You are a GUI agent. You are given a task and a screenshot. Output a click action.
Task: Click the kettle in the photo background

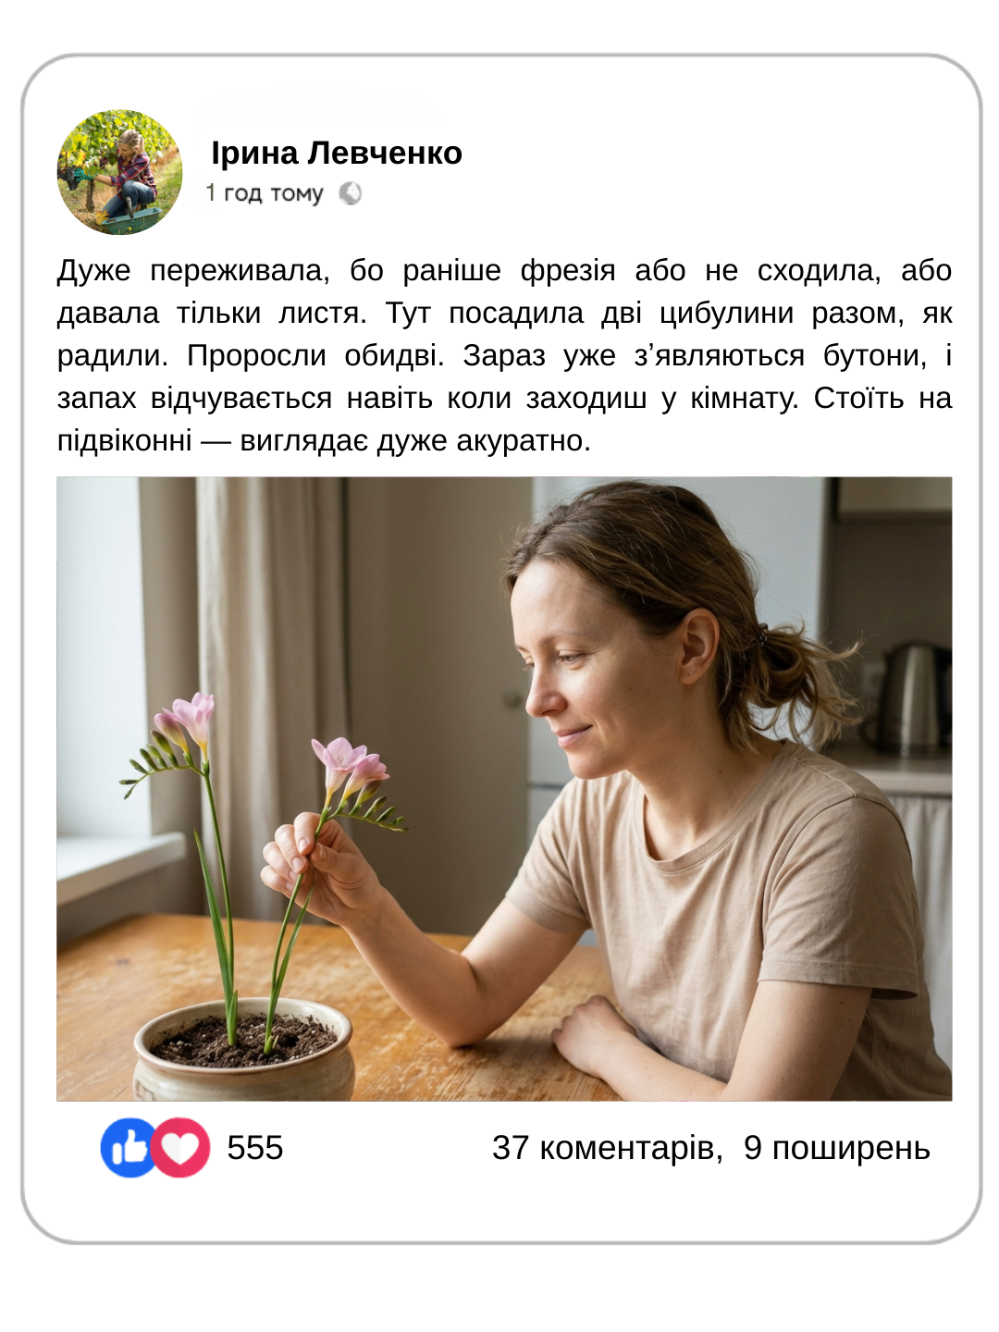click(x=915, y=697)
